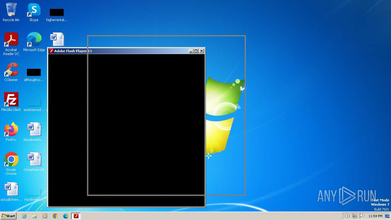Open Acrobat Reader DC shortcut

11,44
